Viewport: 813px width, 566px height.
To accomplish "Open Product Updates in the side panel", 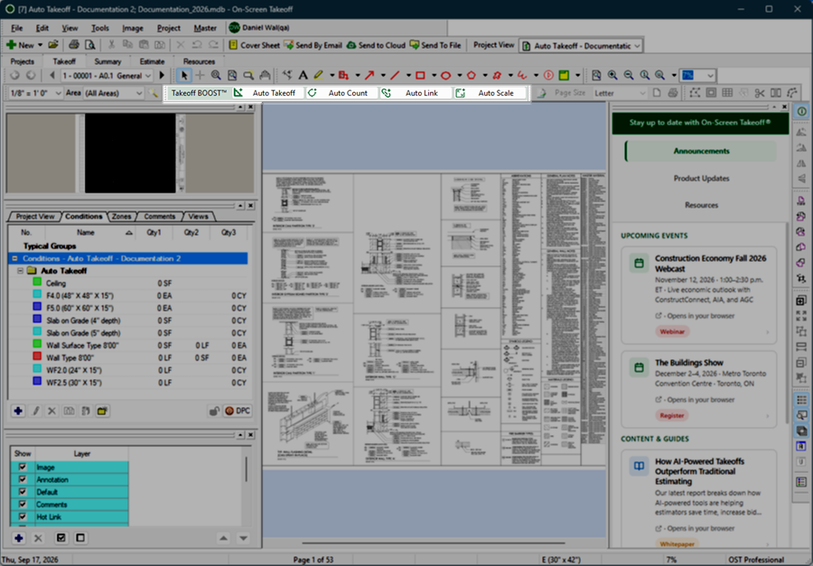I will tap(701, 179).
